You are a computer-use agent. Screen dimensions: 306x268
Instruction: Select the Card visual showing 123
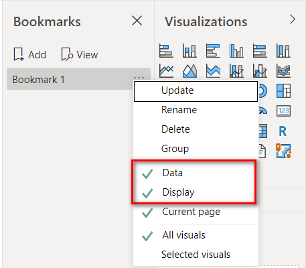pos(283,111)
